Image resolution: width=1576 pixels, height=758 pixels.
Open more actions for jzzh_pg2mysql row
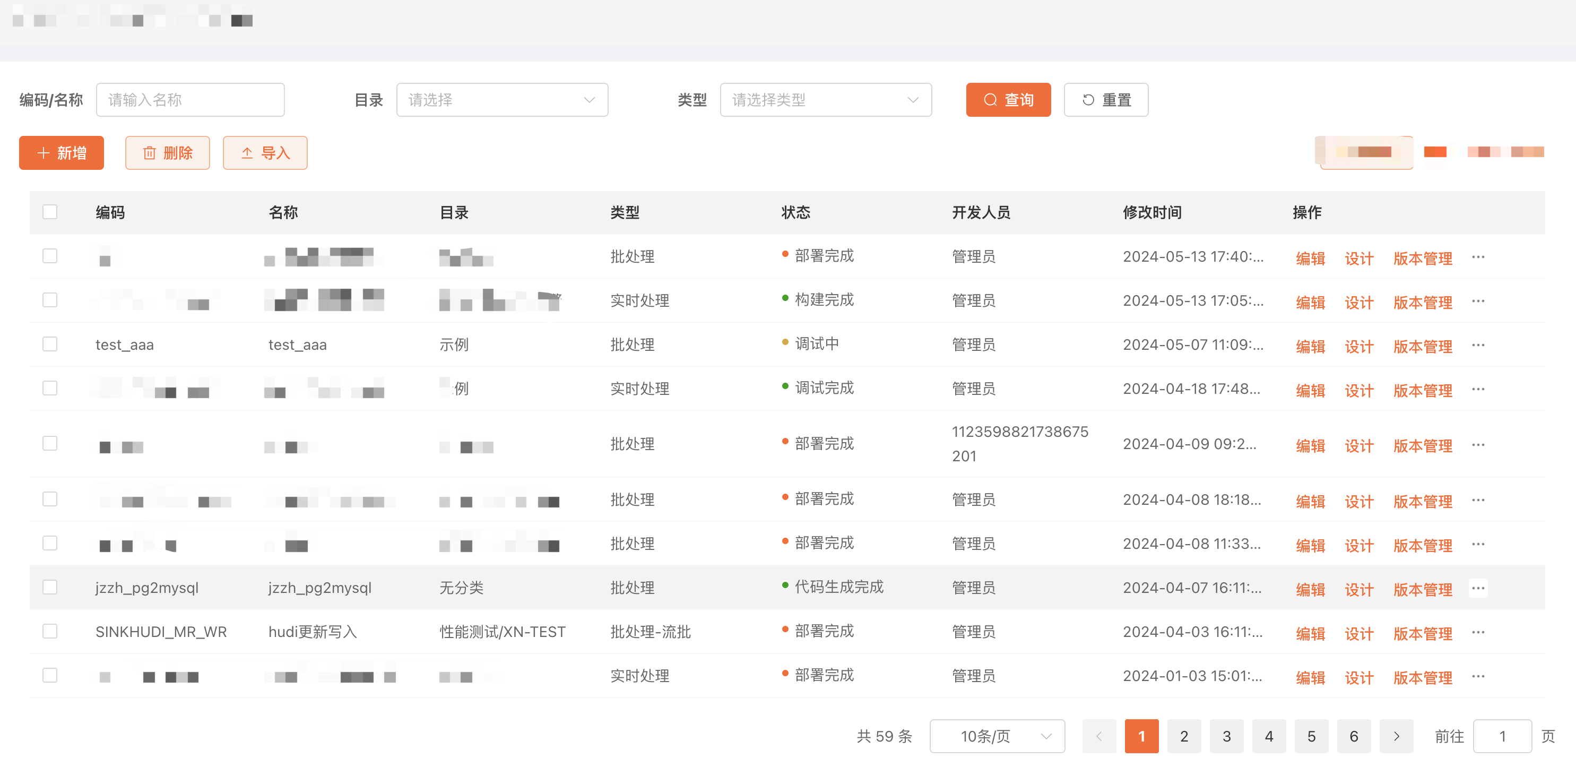point(1478,588)
